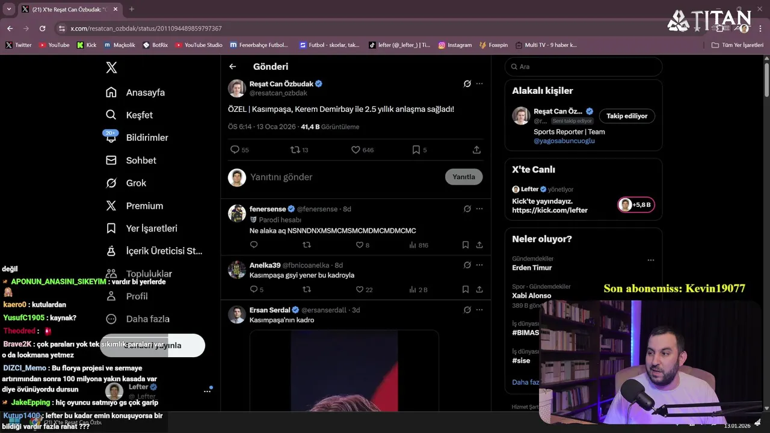Open Daha fazla menu
This screenshot has height=433, width=770.
[138, 319]
